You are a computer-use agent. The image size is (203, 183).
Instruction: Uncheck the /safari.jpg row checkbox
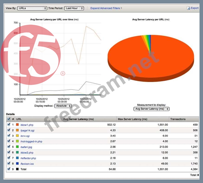(9, 147)
